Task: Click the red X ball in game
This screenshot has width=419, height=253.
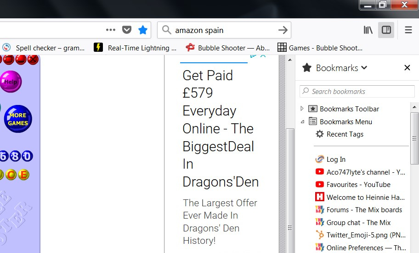Action: point(33,59)
